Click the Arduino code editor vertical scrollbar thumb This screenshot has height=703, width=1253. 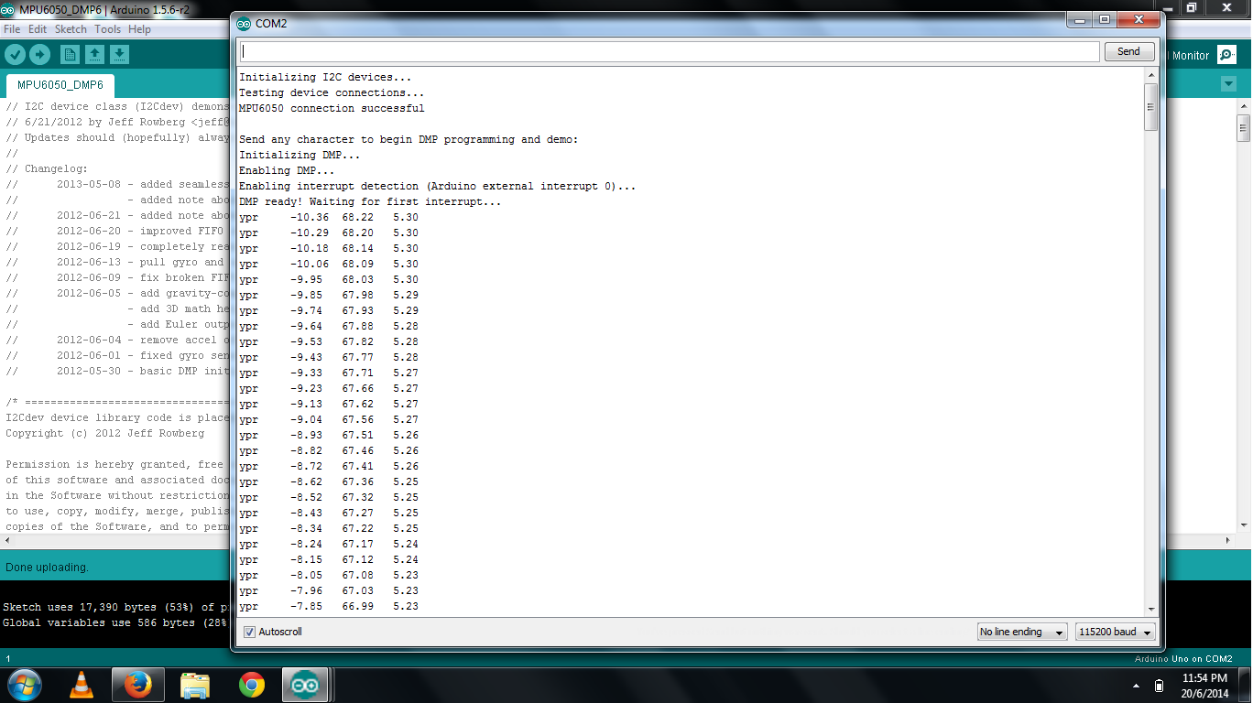(1244, 128)
